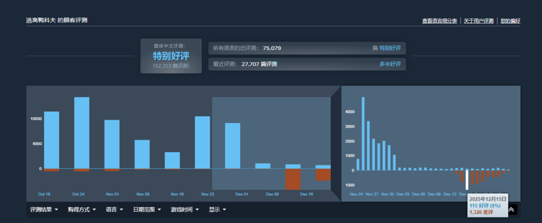Expand the 日期范围 filter dropdown
This screenshot has width=542, height=223.
pos(147,209)
